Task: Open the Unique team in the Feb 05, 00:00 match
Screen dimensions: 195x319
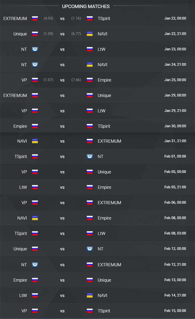Action: coord(104,172)
